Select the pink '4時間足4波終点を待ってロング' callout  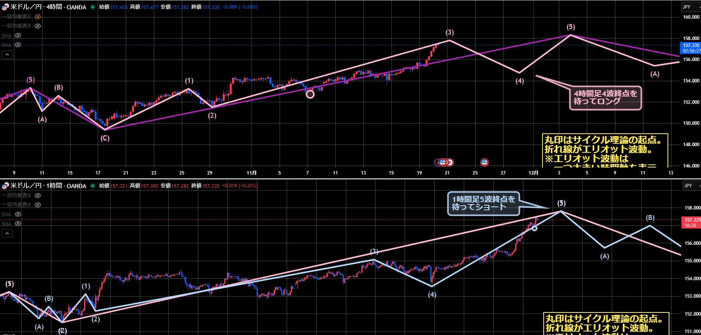pos(605,98)
